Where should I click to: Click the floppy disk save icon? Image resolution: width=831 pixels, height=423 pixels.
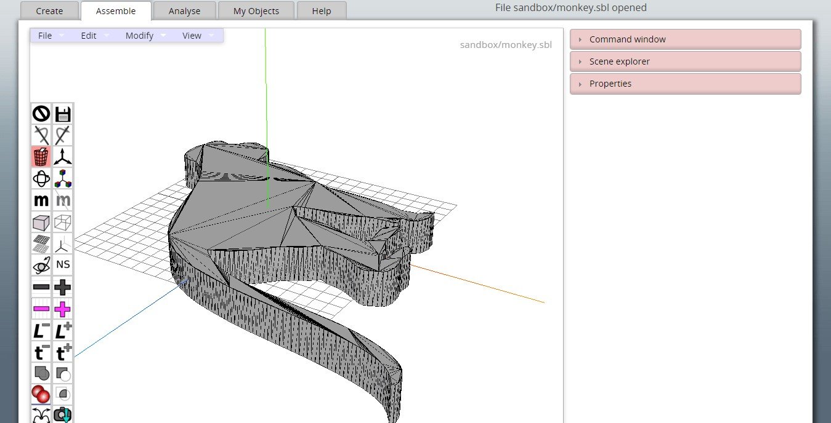coord(63,114)
